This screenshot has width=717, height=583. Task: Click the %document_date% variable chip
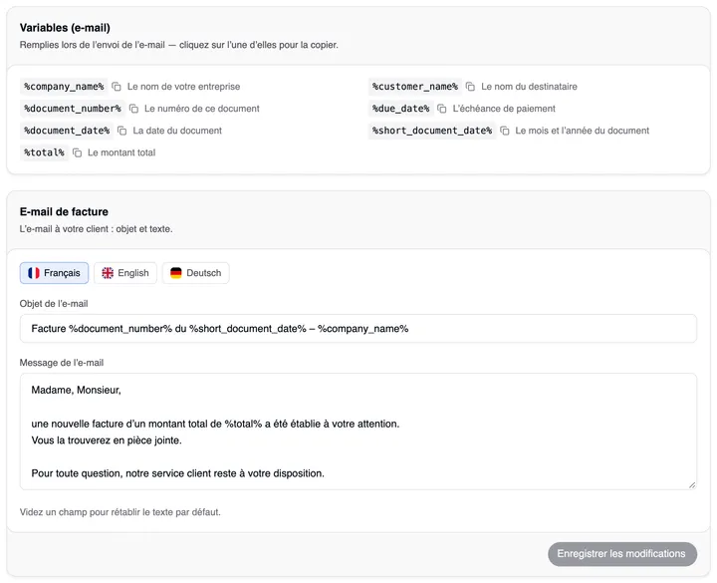pos(67,131)
